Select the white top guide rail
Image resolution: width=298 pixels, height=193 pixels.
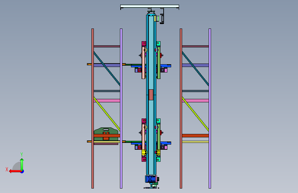pyautogui.click(x=150, y=7)
